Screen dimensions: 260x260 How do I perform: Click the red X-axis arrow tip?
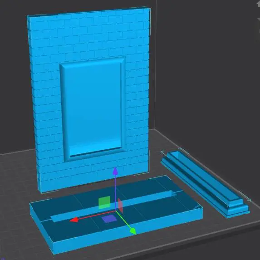(x=74, y=220)
